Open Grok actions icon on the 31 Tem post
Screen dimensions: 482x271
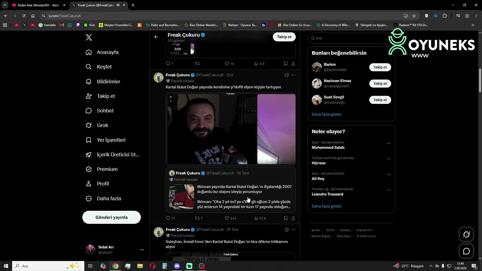pos(287,230)
